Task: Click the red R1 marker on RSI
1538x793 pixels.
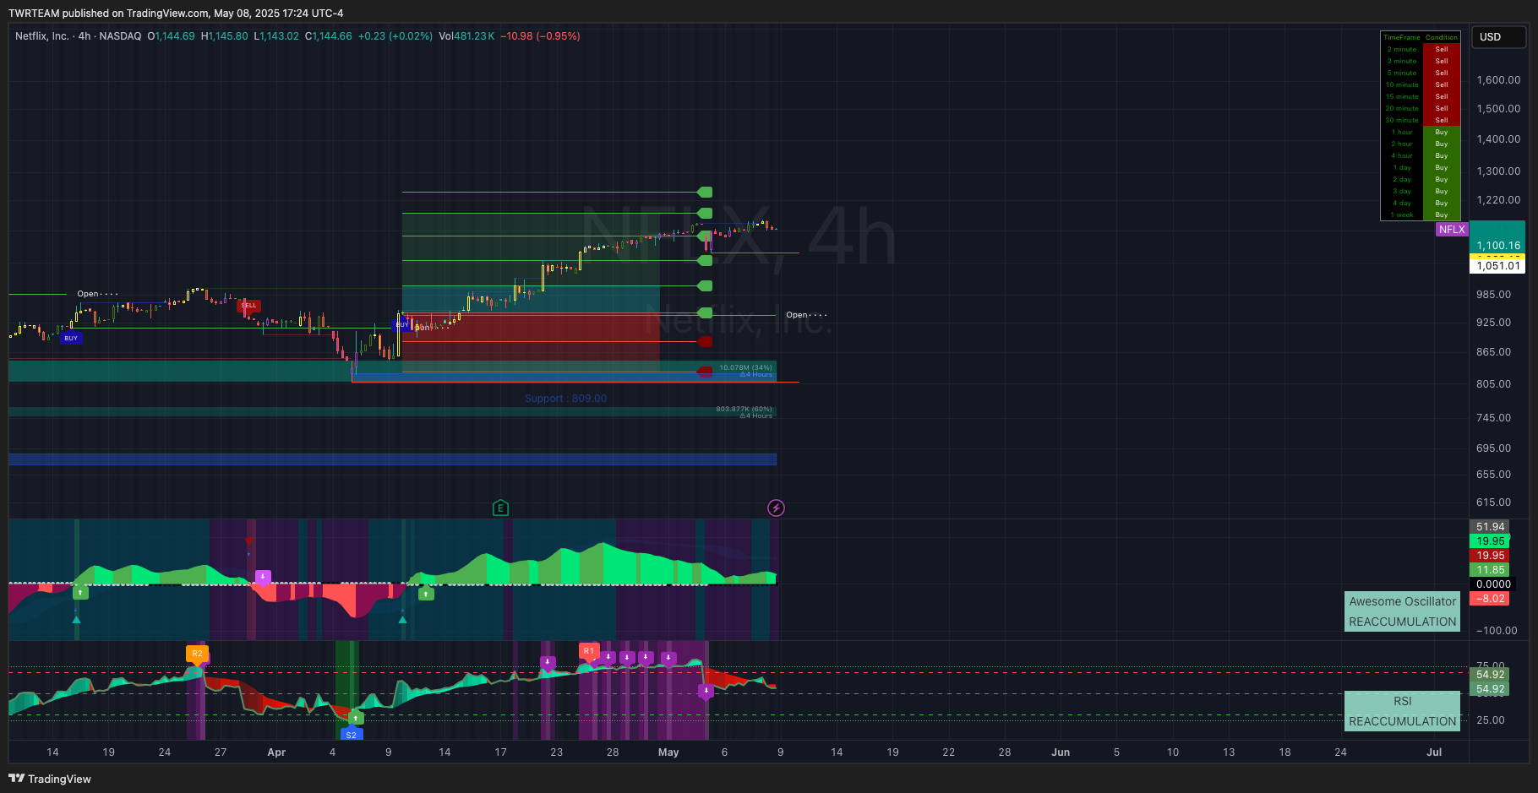Action: point(589,651)
